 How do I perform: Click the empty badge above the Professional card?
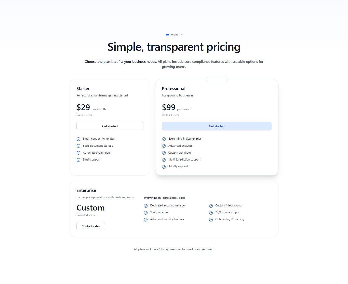[x=217, y=79]
